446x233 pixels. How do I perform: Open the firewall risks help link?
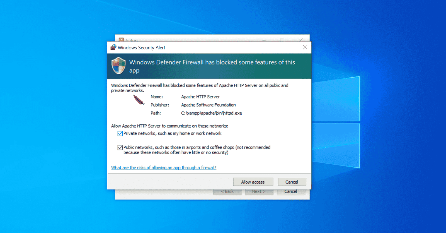pyautogui.click(x=164, y=167)
